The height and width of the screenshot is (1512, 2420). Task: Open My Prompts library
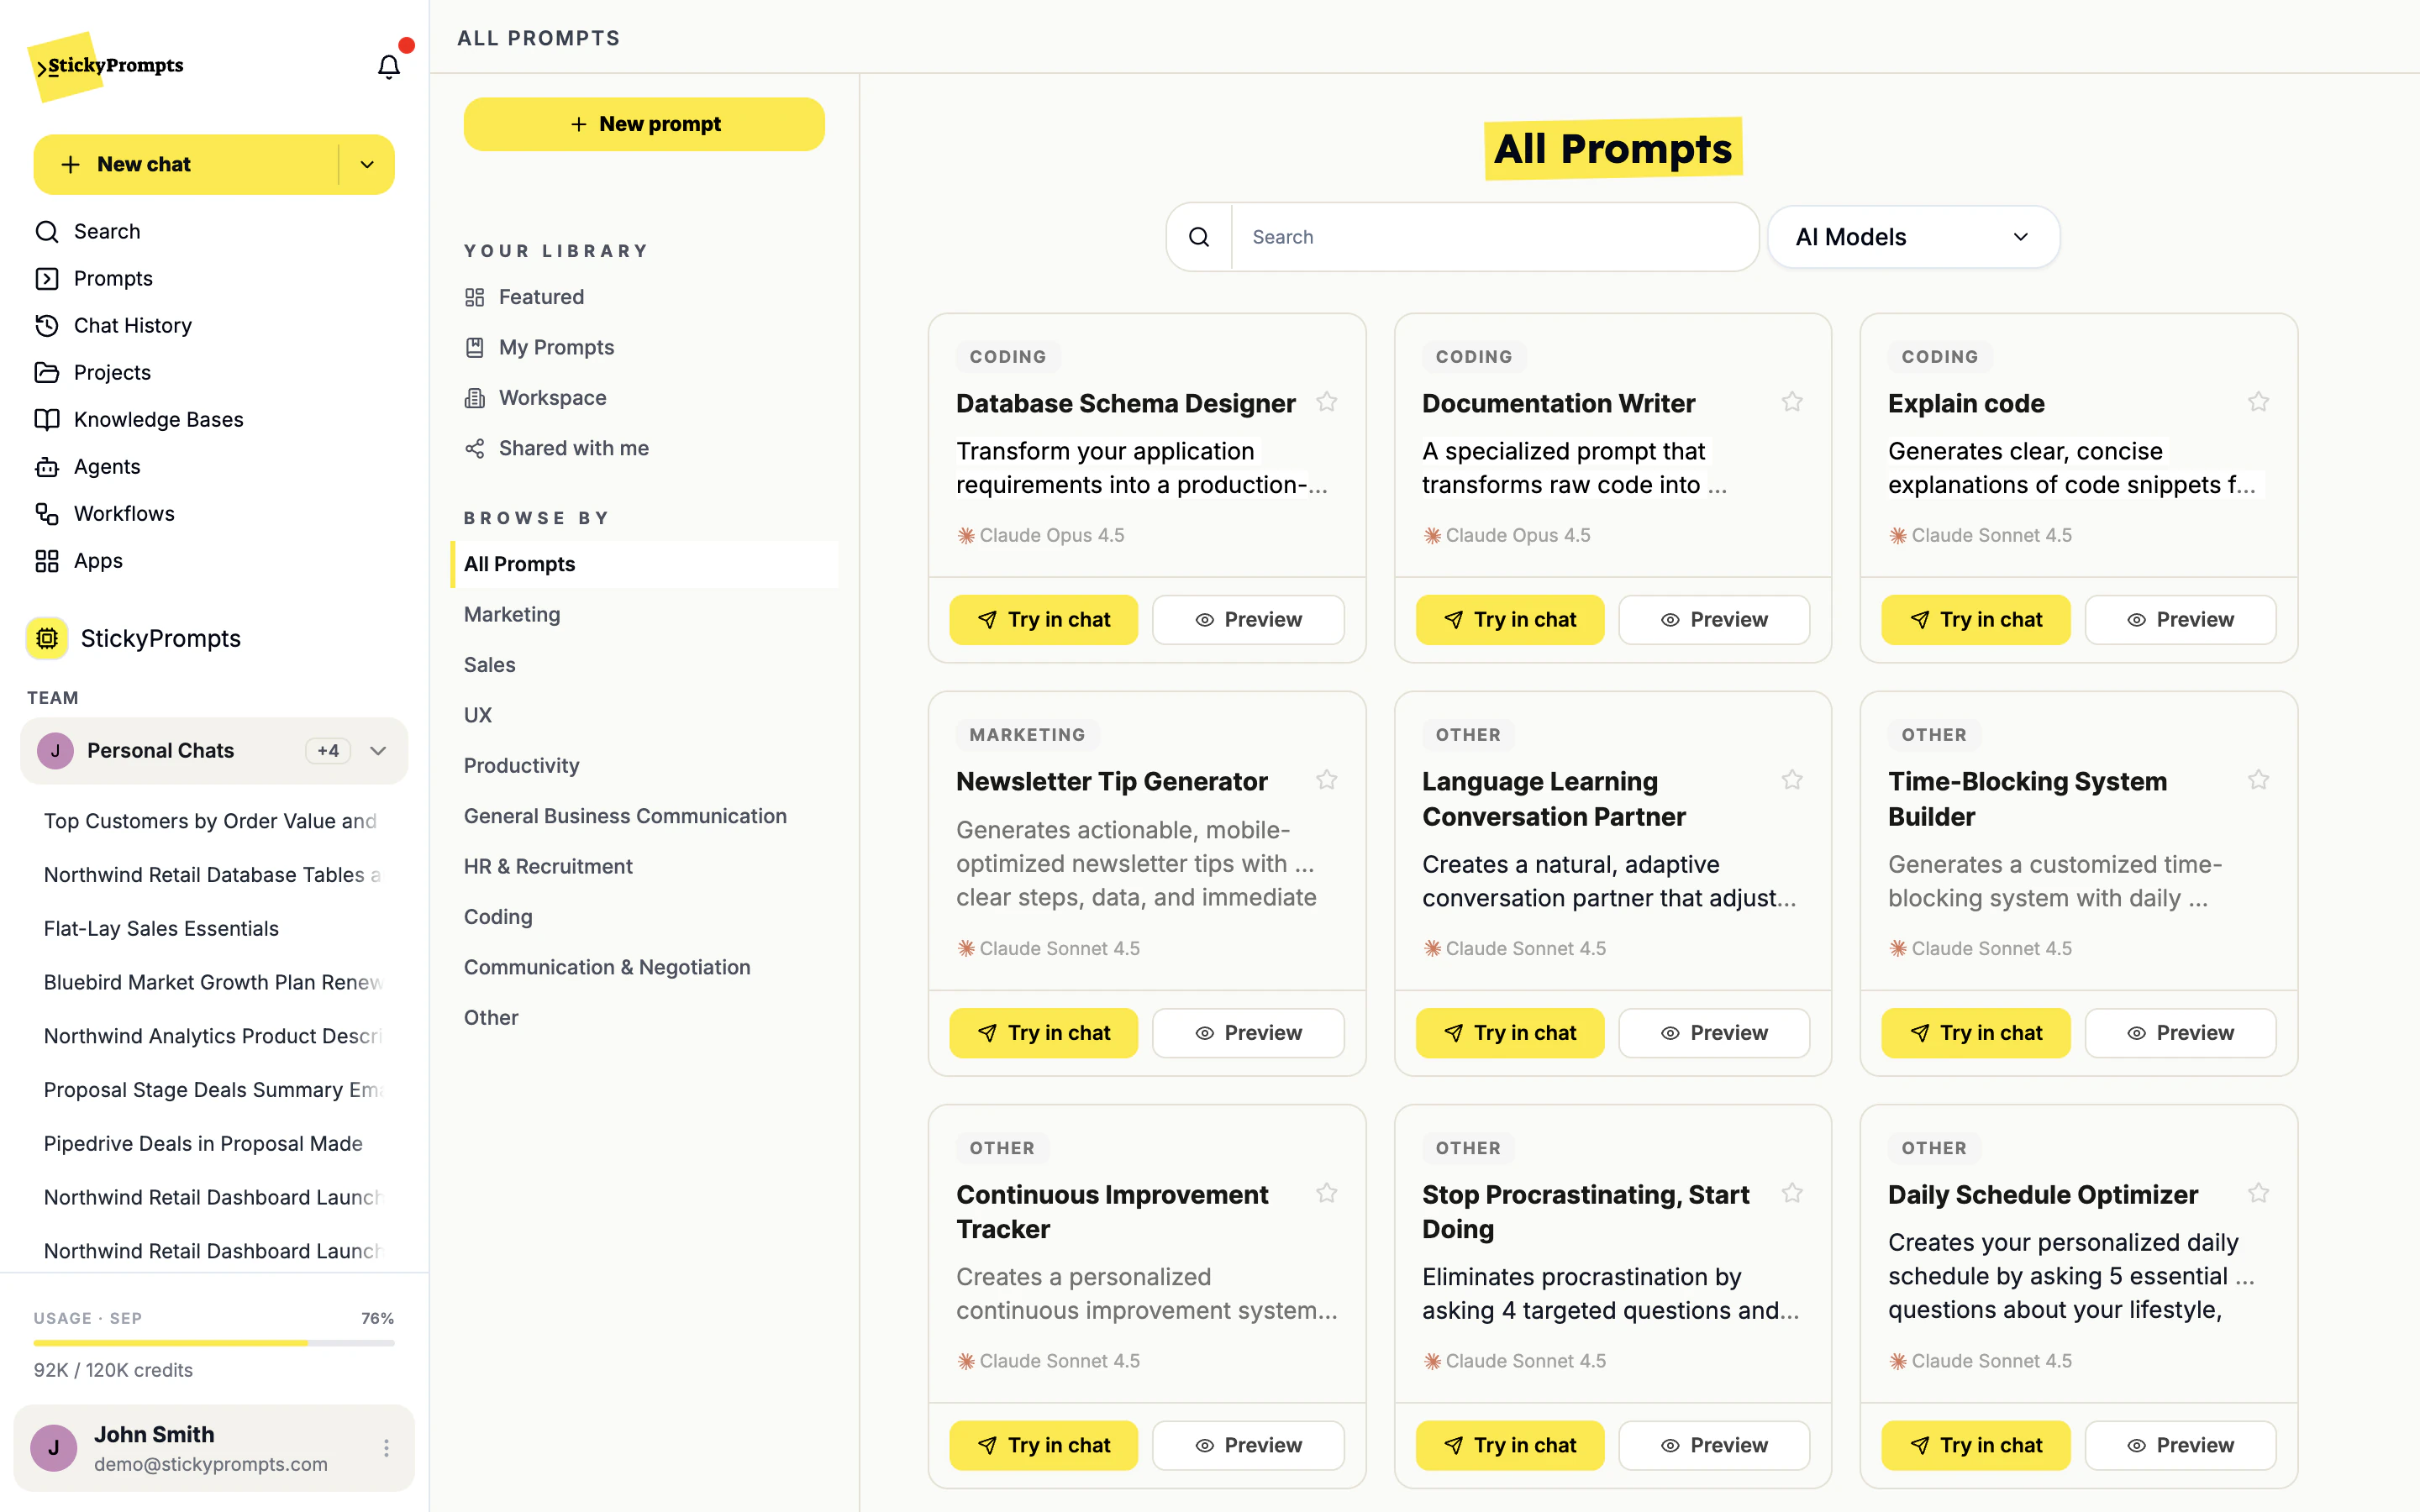tap(539, 348)
